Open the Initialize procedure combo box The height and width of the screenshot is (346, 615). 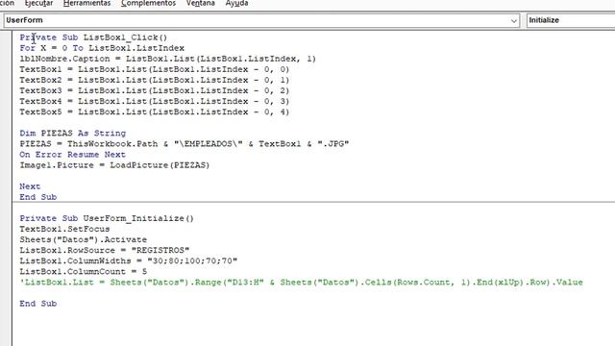(x=571, y=20)
